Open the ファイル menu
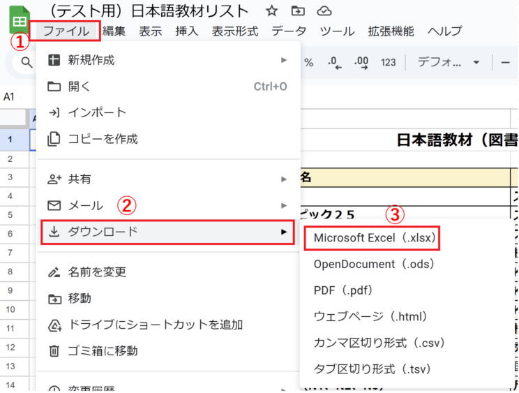This screenshot has height=393, width=519. (66, 31)
